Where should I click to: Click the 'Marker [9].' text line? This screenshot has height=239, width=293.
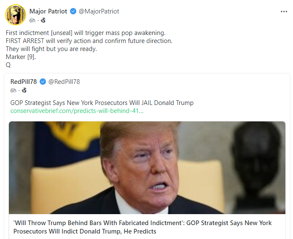21,57
